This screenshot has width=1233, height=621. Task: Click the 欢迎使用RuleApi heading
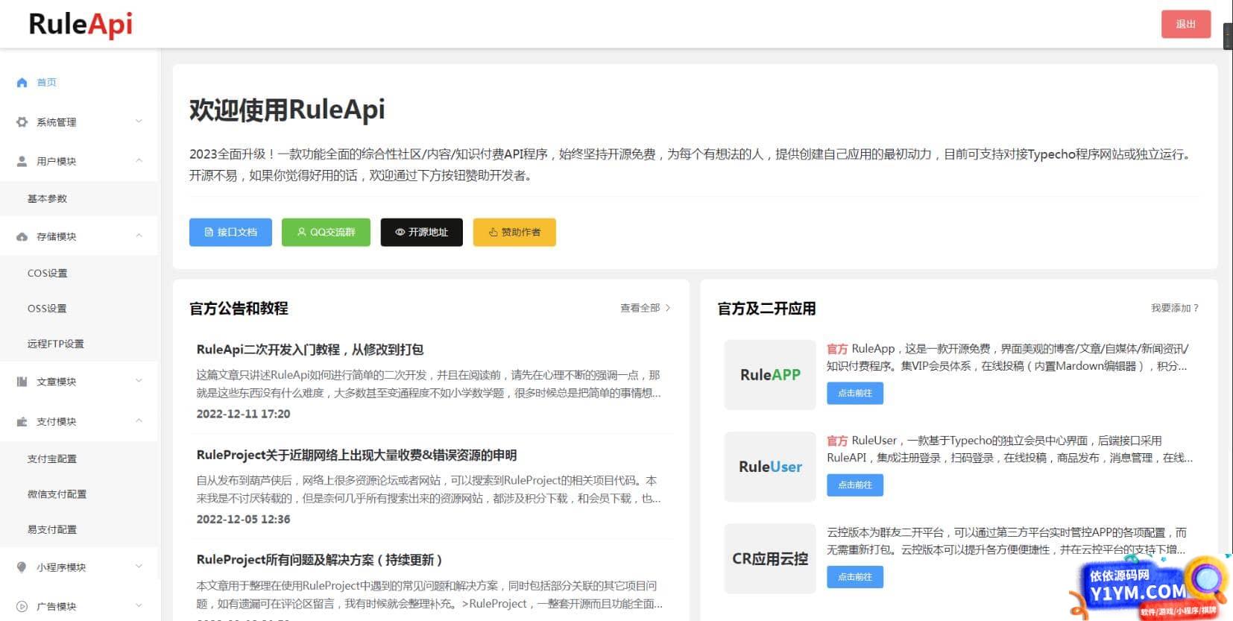coord(287,110)
